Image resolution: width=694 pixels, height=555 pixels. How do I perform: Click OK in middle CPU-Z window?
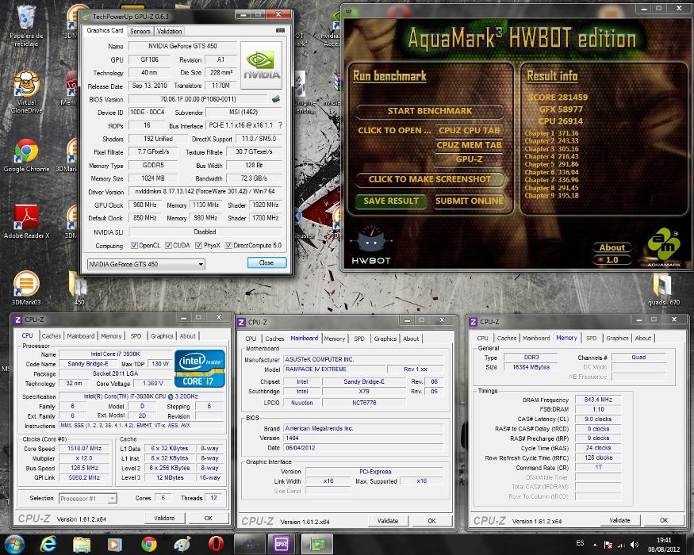[431, 521]
